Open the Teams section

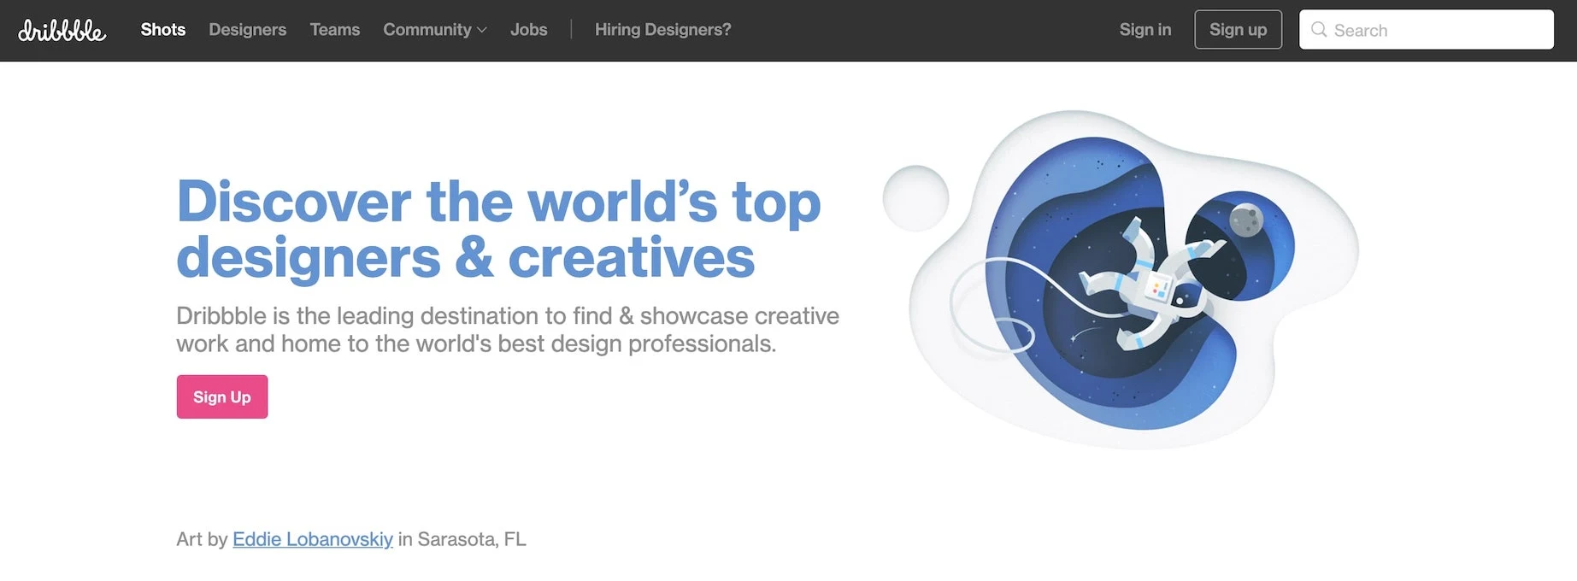(334, 30)
